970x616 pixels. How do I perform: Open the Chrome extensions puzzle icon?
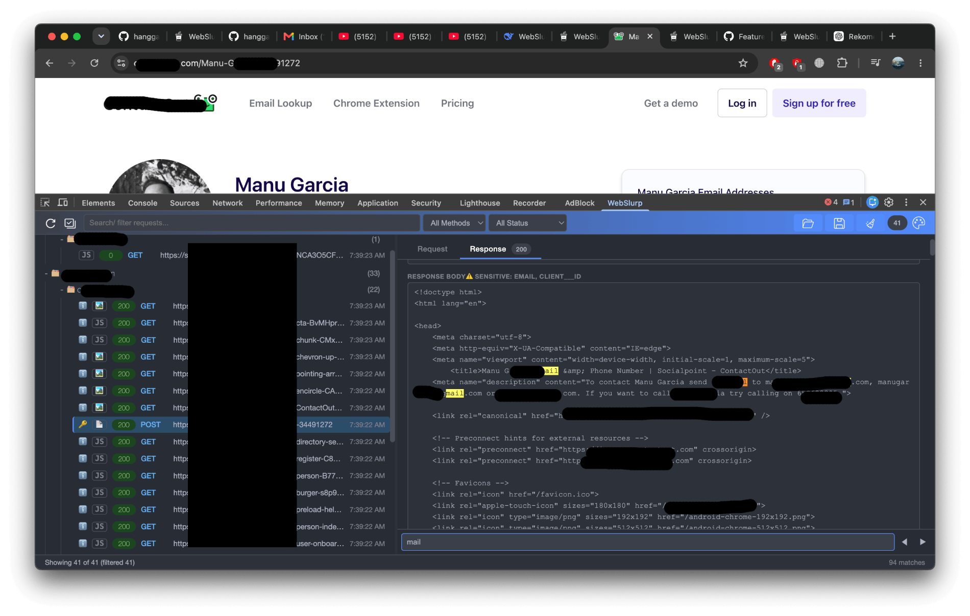click(x=842, y=63)
